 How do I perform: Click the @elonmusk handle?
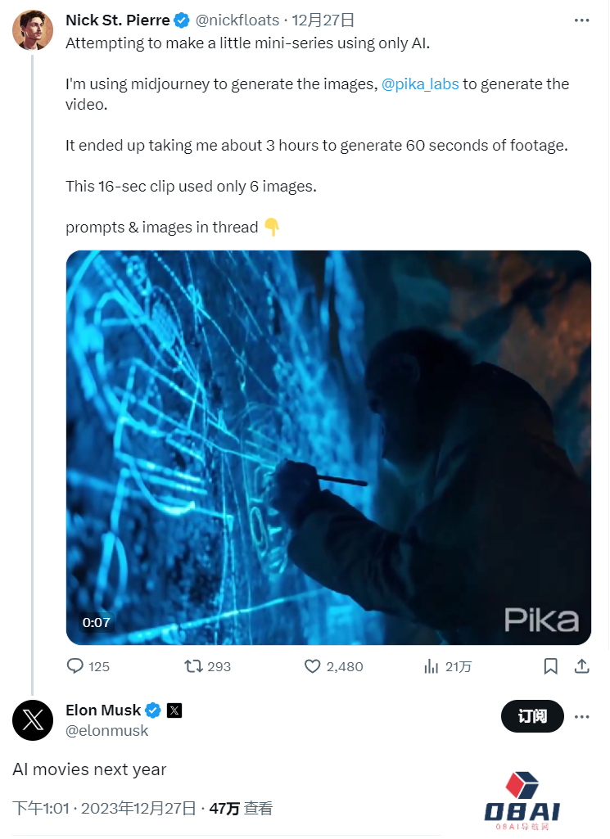(107, 731)
